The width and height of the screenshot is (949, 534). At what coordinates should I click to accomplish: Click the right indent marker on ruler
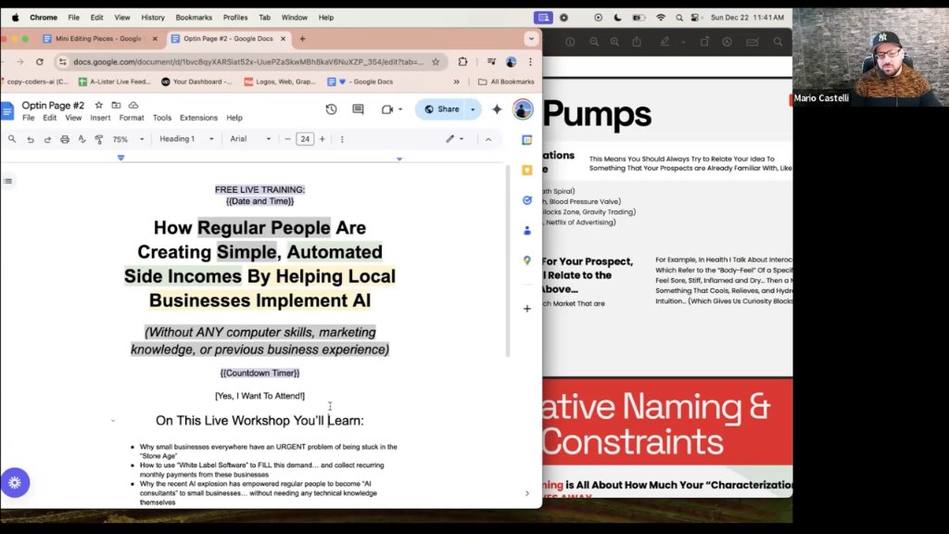pyautogui.click(x=399, y=159)
